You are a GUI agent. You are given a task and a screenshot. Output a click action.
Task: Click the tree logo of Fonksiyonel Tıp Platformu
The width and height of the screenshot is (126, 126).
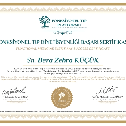click(x=45, y=22)
